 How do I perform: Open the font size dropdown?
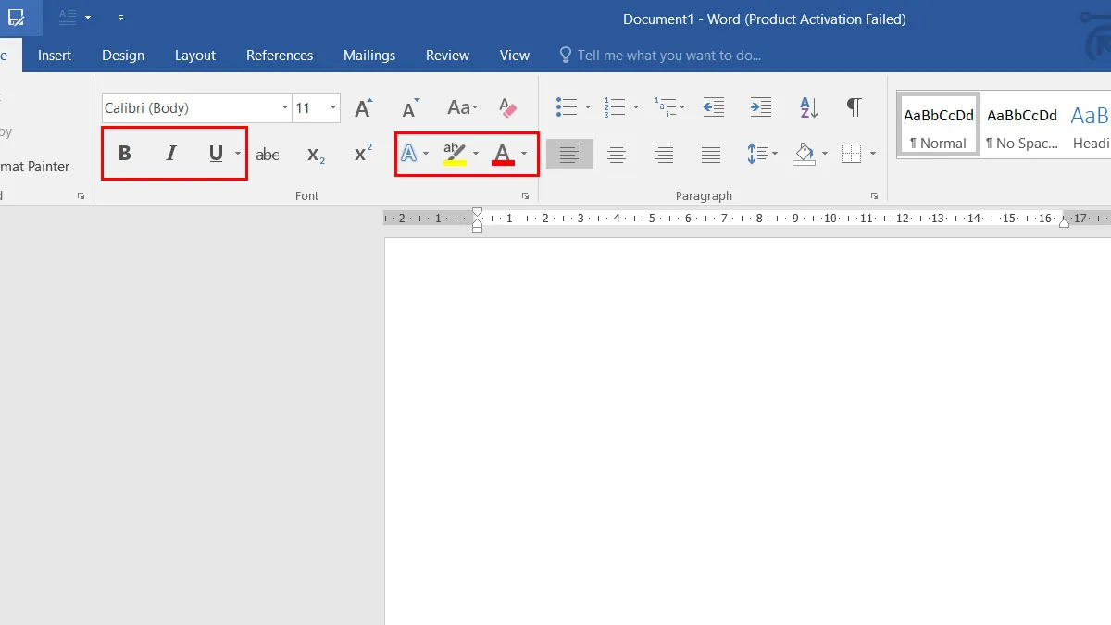[333, 108]
